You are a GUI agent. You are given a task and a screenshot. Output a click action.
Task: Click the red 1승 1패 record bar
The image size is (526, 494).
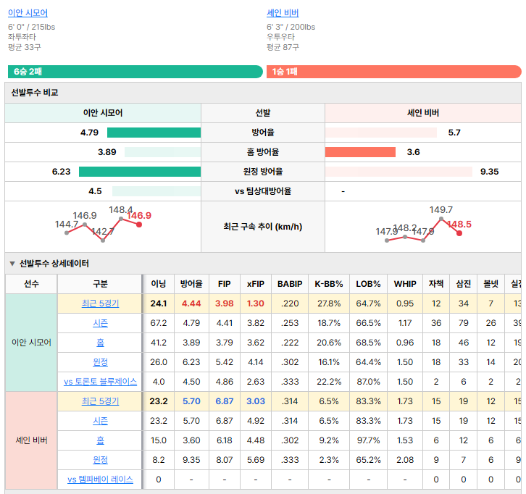(394, 72)
